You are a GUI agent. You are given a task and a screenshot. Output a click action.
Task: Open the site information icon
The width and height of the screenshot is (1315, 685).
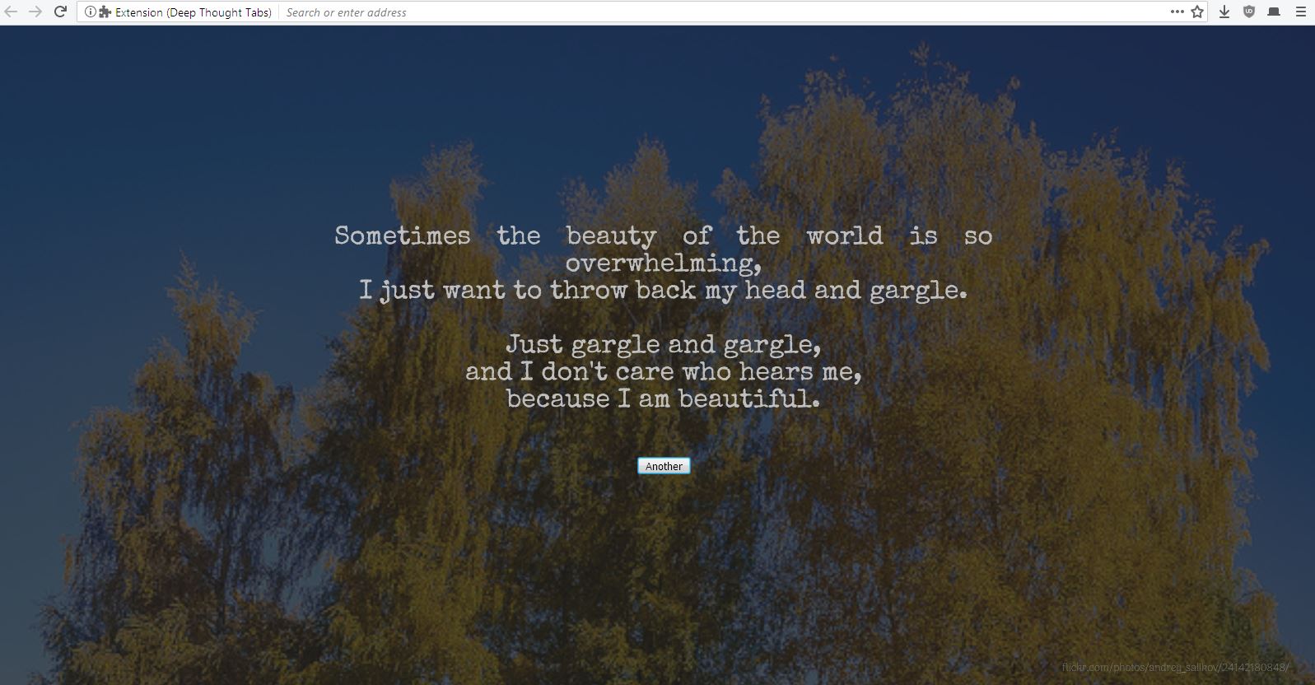[90, 12]
